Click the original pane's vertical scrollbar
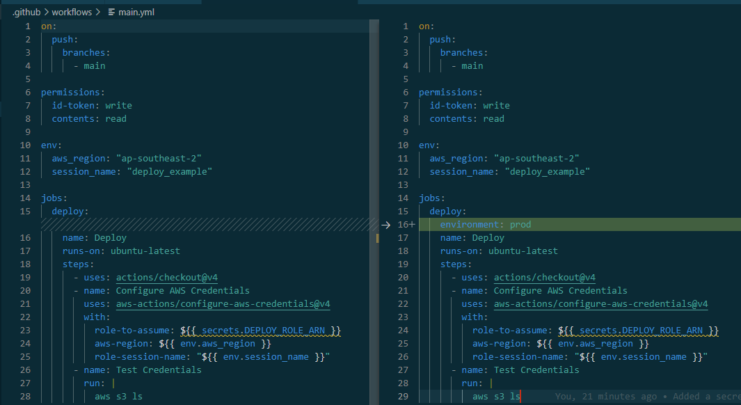The width and height of the screenshot is (741, 405). (374, 212)
